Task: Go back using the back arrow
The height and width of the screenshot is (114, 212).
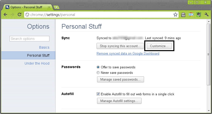Action: tap(6, 15)
